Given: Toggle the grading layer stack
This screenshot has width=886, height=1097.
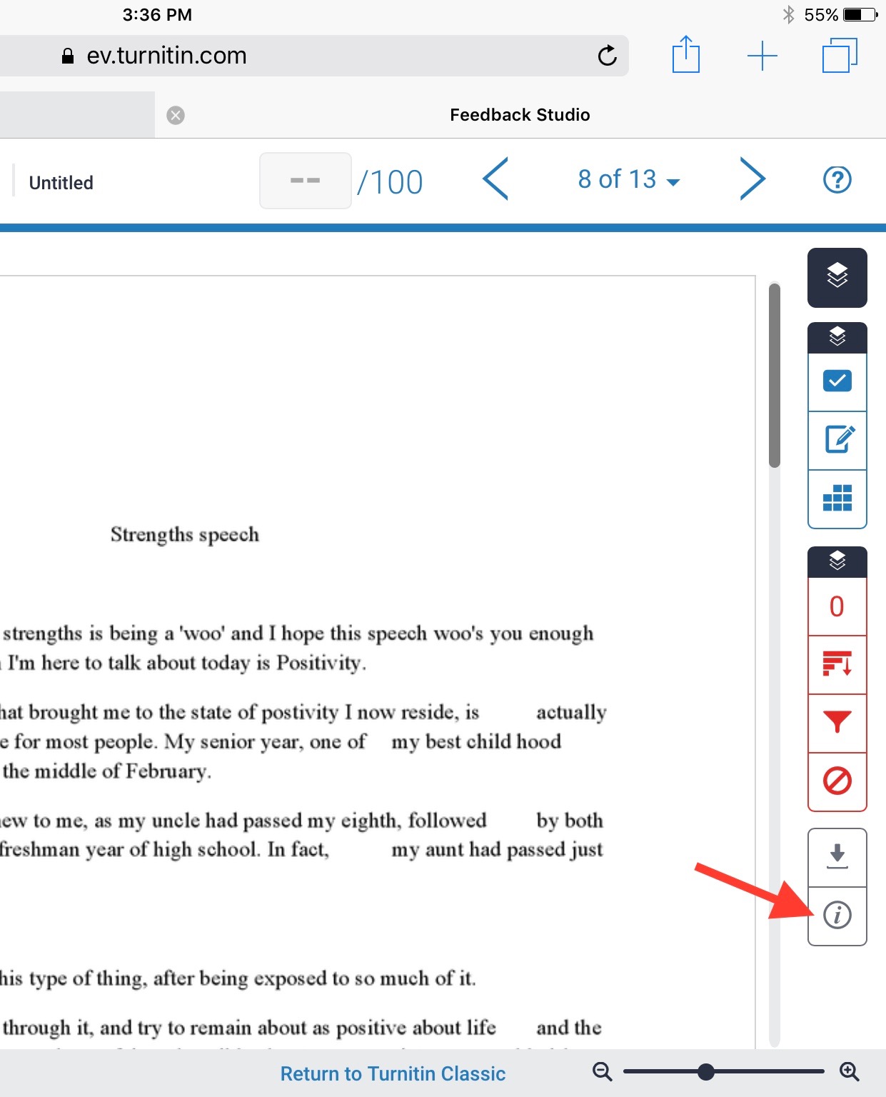Looking at the screenshot, I should 837,336.
